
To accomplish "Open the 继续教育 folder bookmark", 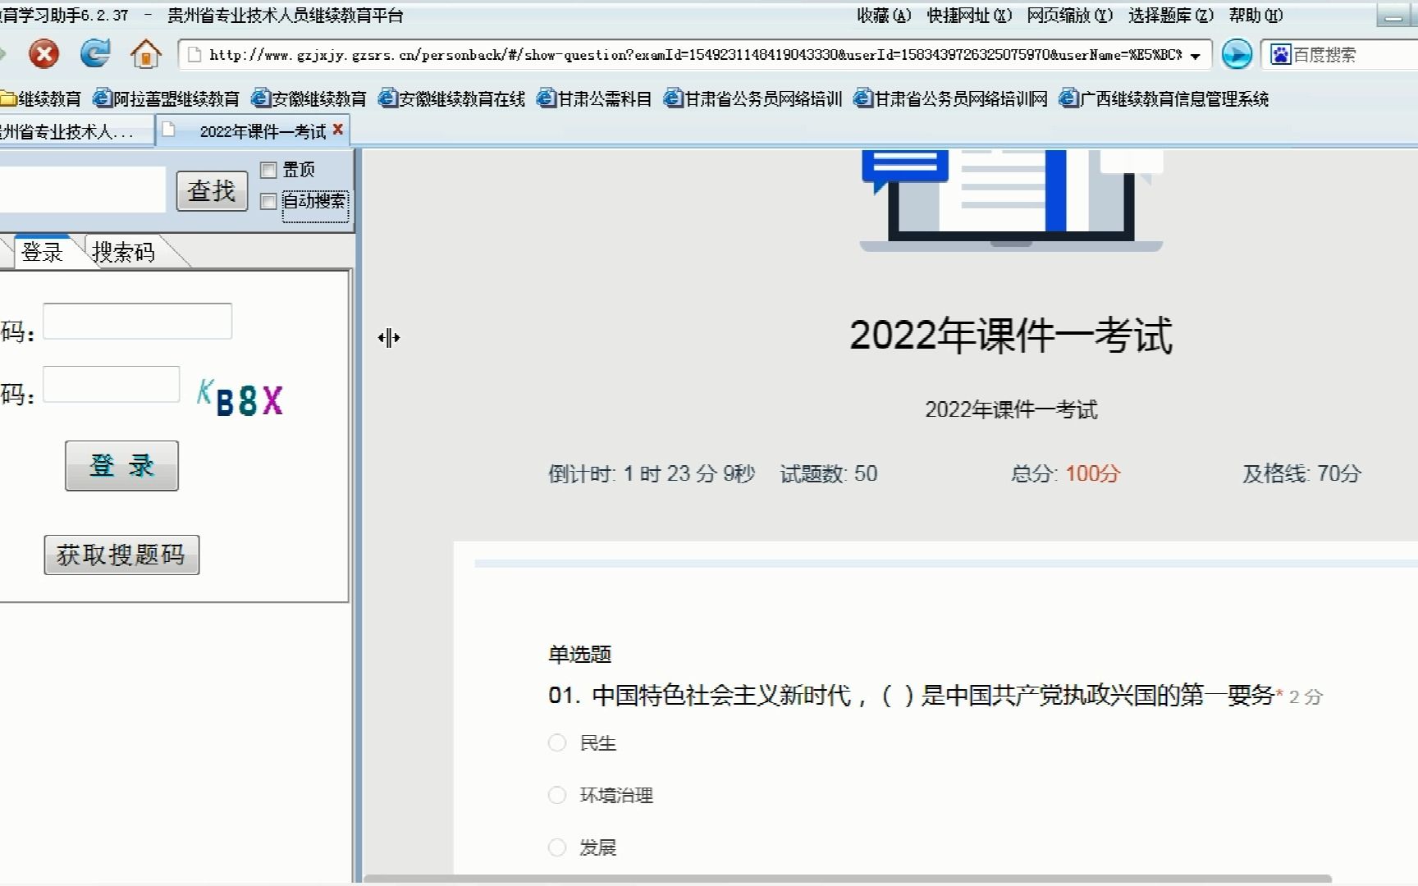I will 41,98.
